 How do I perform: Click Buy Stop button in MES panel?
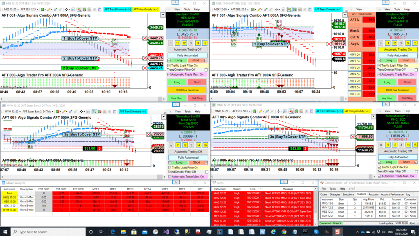pos(177,98)
